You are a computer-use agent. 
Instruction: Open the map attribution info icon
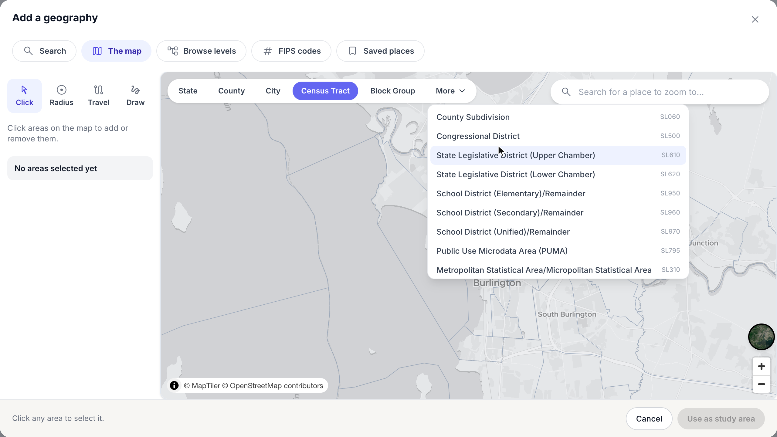coord(174,385)
